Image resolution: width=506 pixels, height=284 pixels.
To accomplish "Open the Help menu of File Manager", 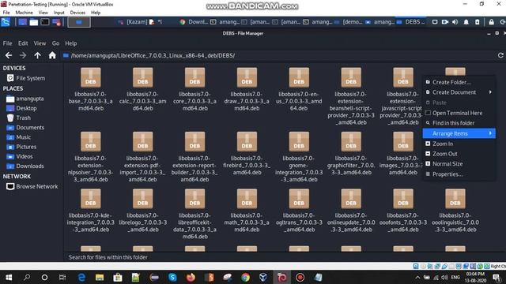I will 70,43.
